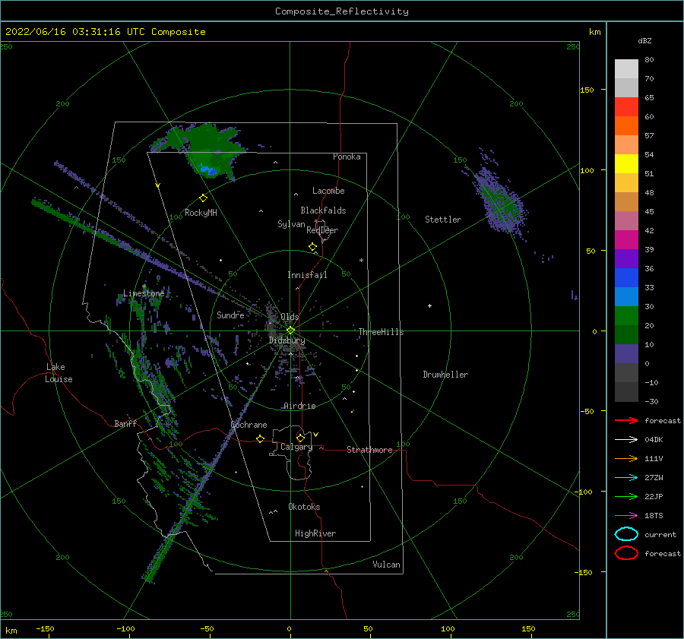Viewport: 684px width, 639px height.
Task: Pick the magenta 42-39 dBZ swatch
Action: [x=626, y=239]
